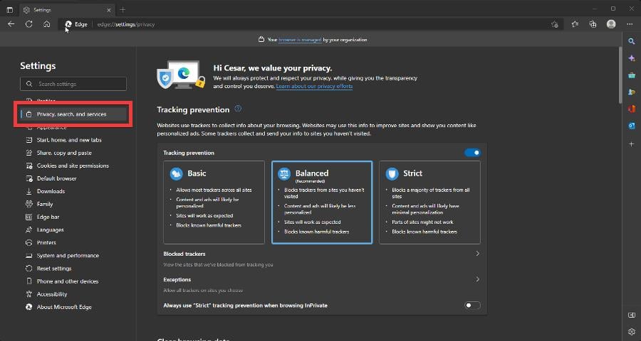Viewport: 641px width, 341px height.
Task: Expand the Exceptions chevron
Action: (477, 279)
